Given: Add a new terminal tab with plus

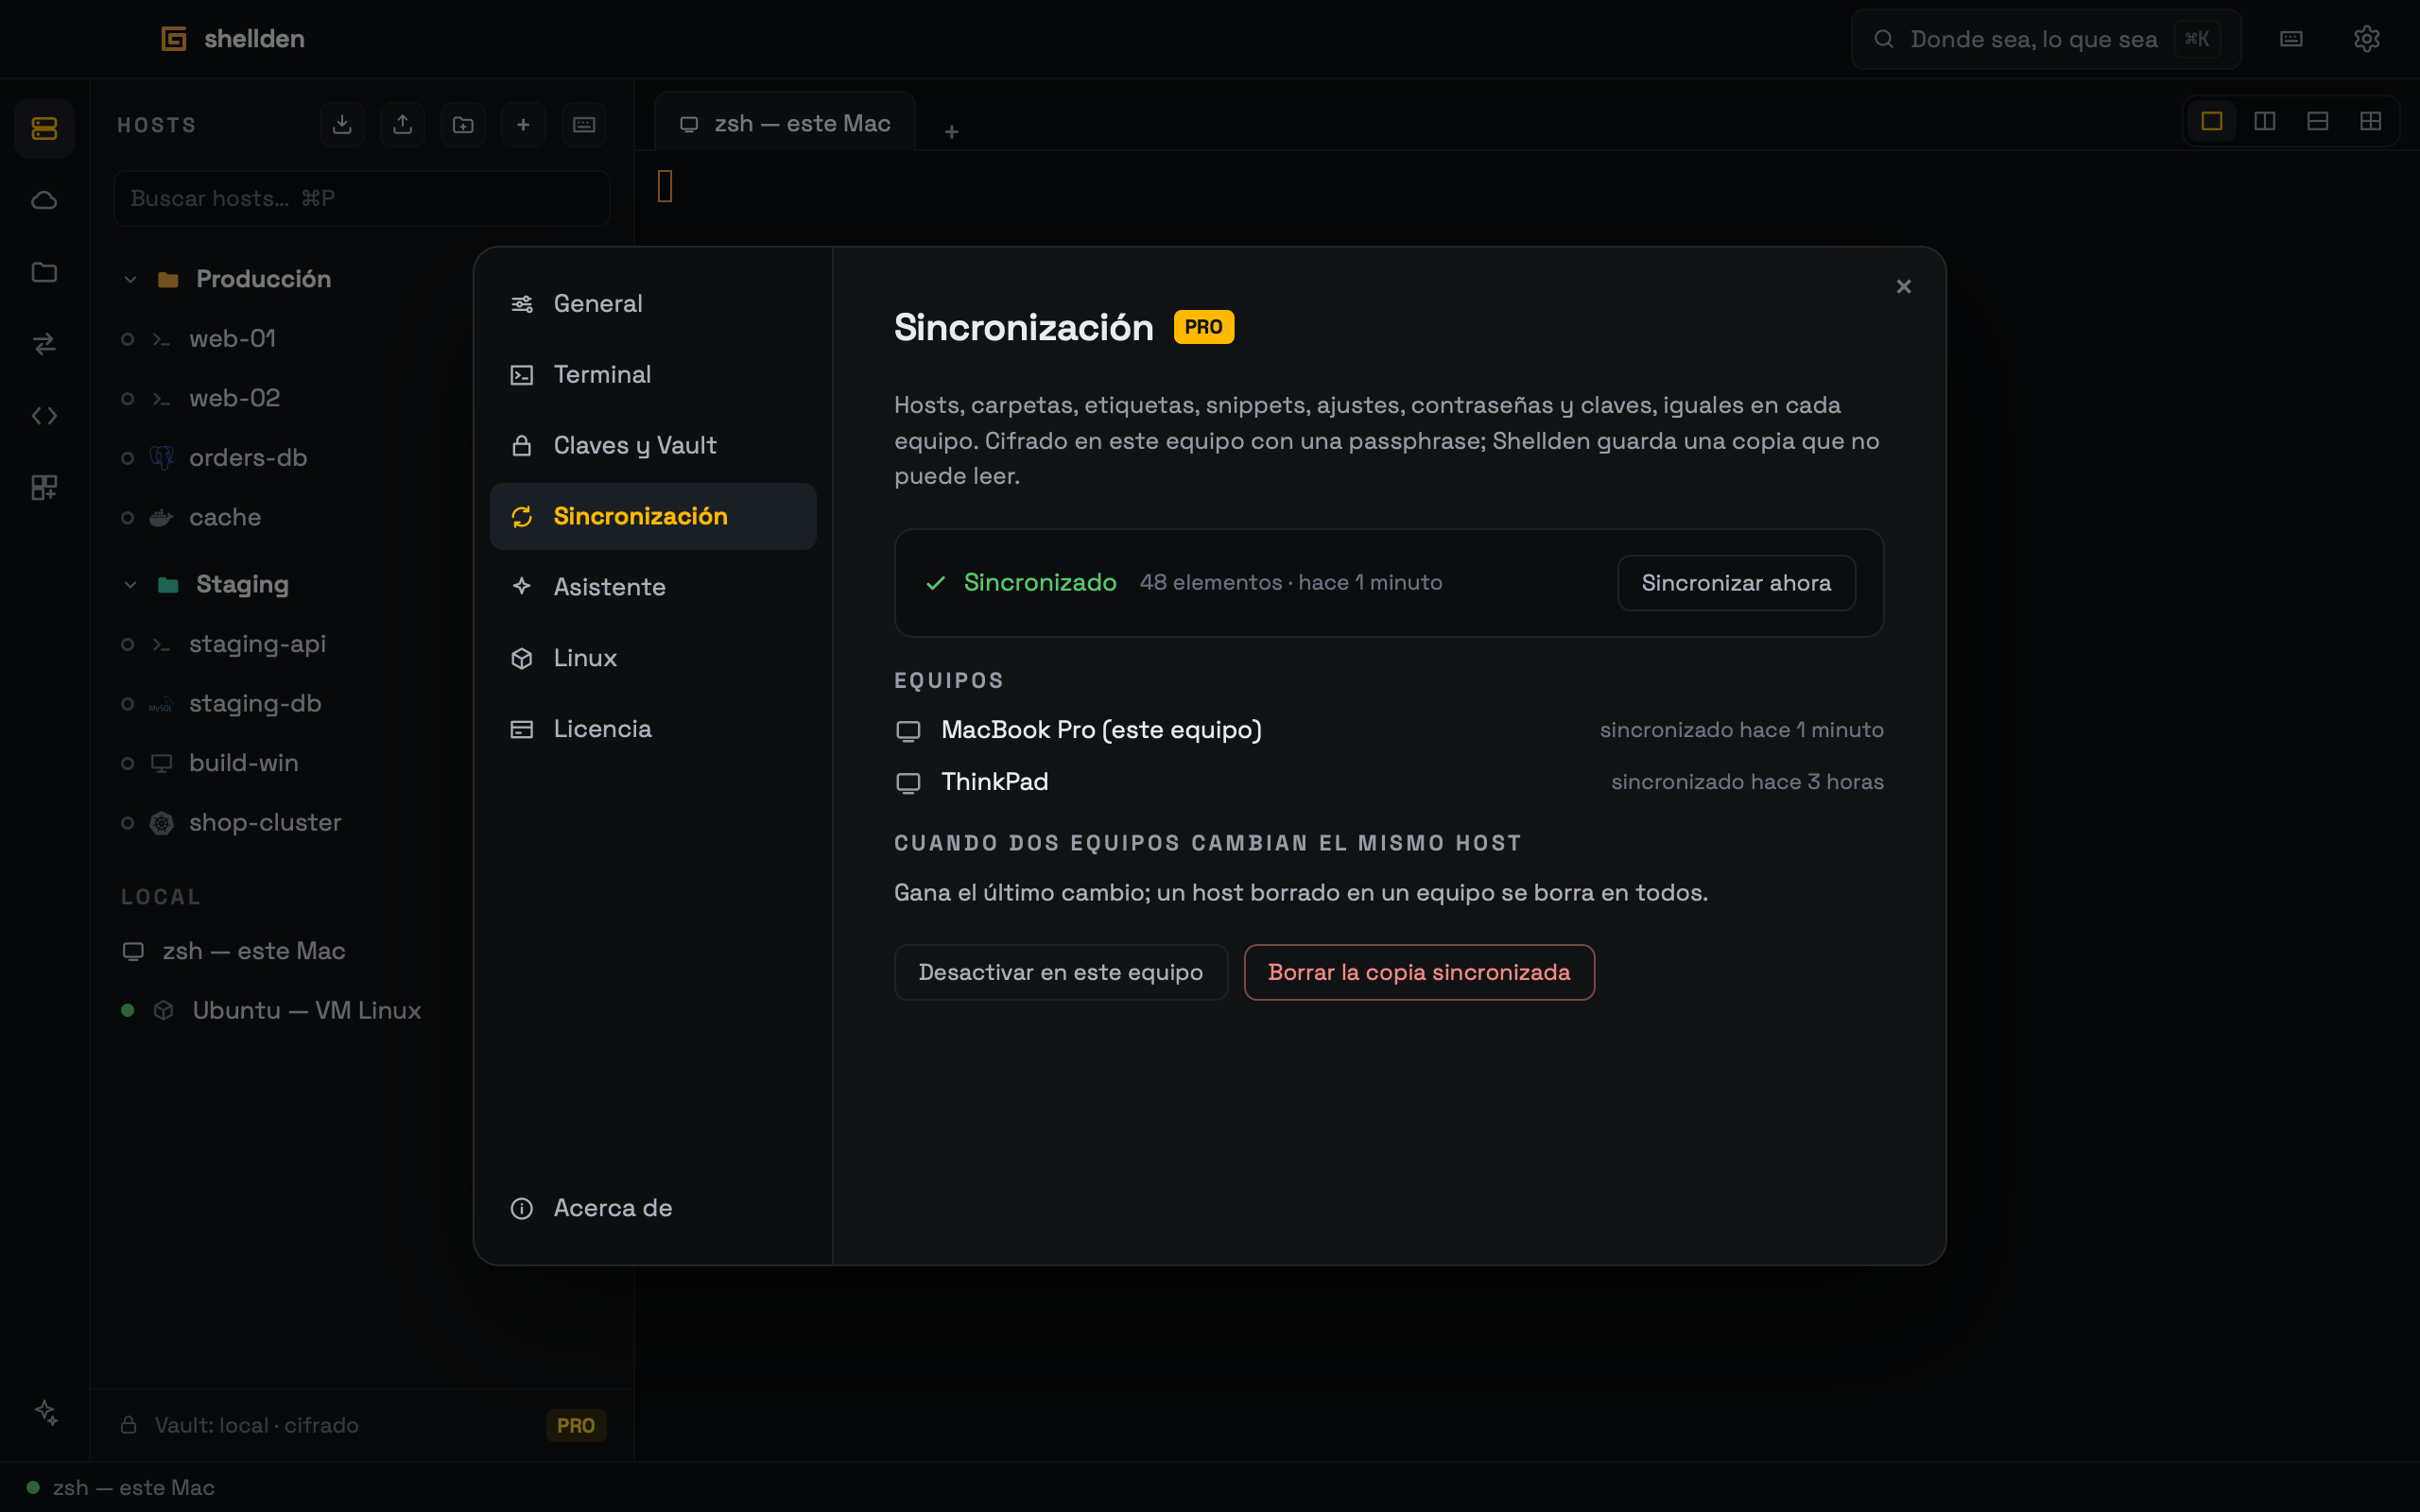Looking at the screenshot, I should (x=952, y=132).
